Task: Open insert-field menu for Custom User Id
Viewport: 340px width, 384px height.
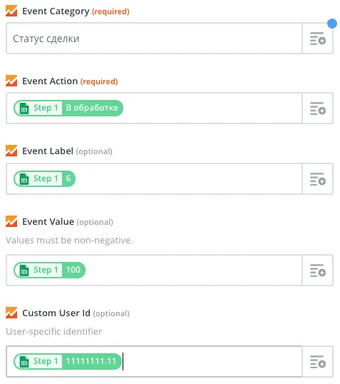Action: coord(317,361)
